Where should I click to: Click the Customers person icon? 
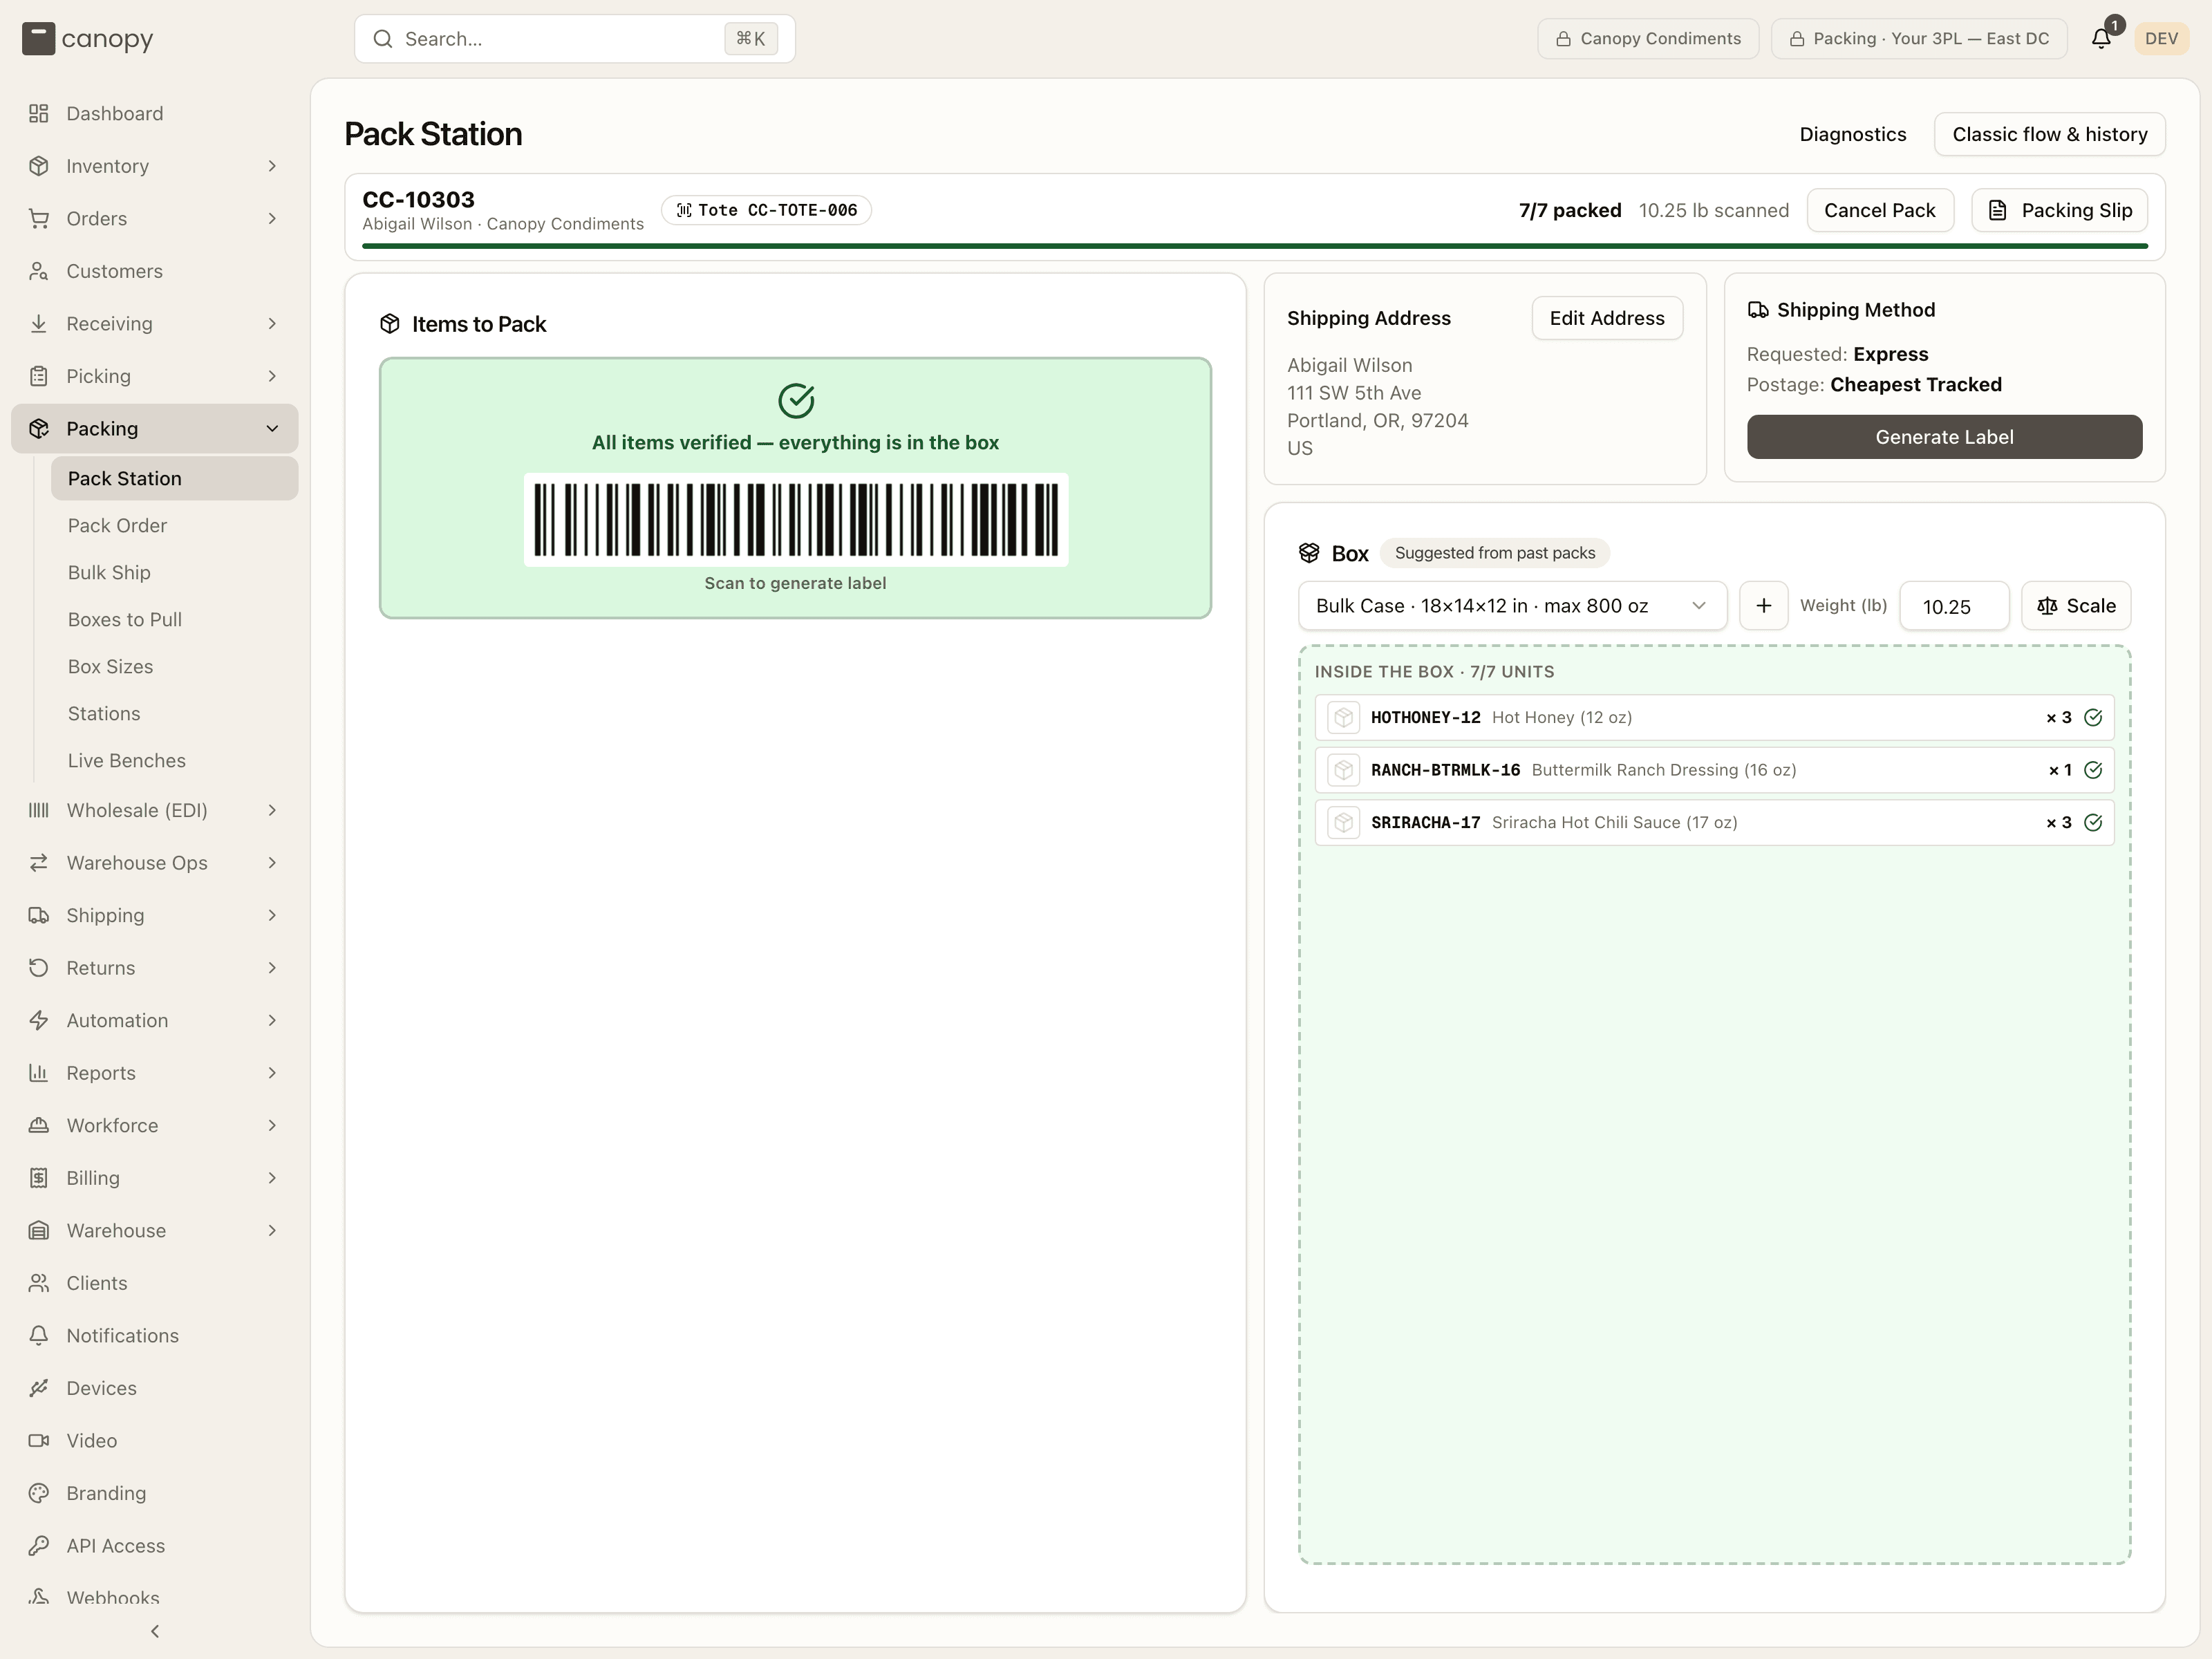(39, 271)
